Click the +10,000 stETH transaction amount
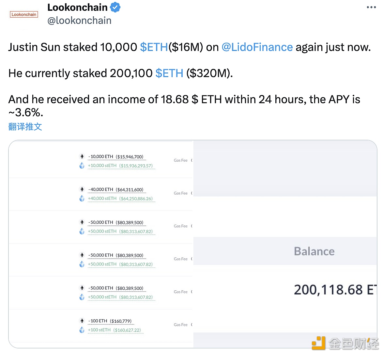The width and height of the screenshot is (383, 354). 102,166
